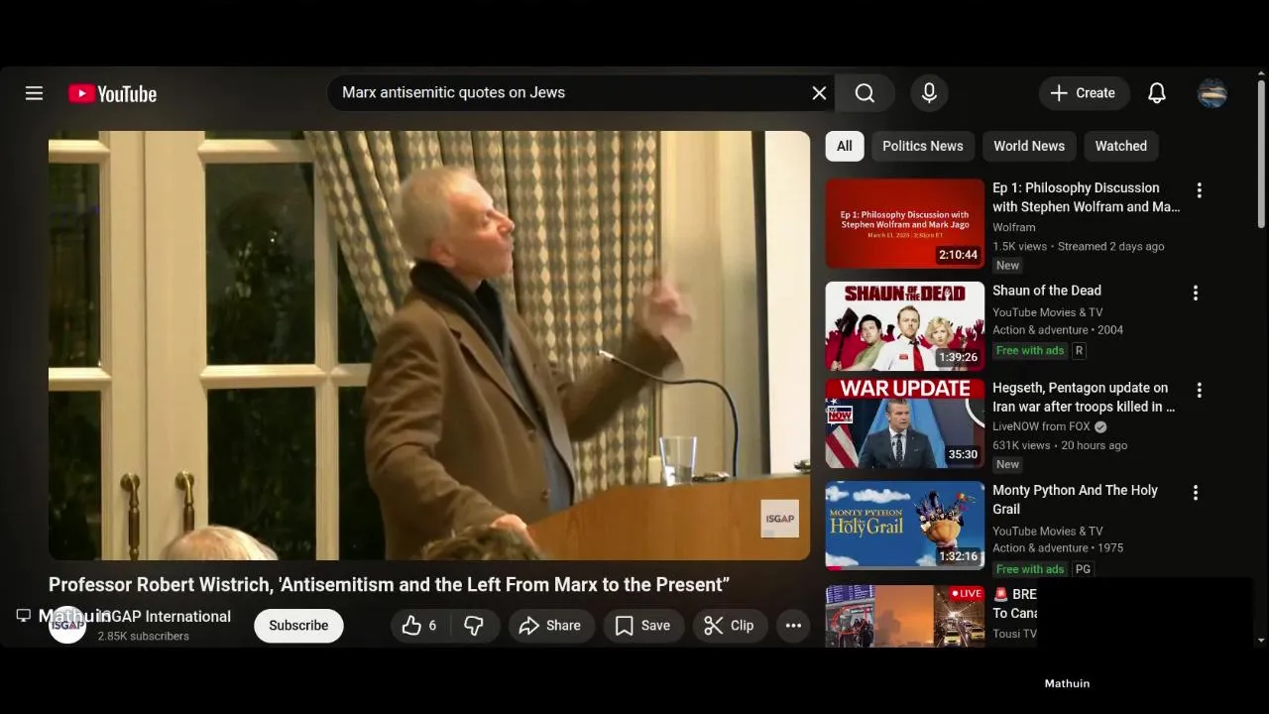Open Wolfram channel name
This screenshot has width=1269, height=714.
[x=1013, y=227]
